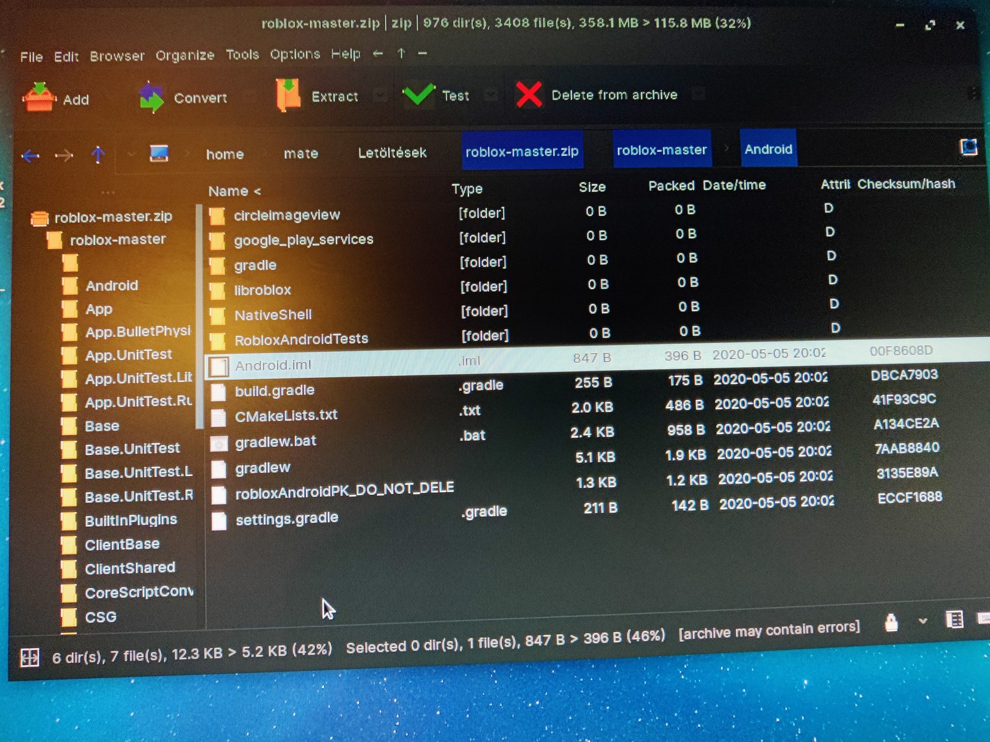Sort by the Date/time column header

734,185
